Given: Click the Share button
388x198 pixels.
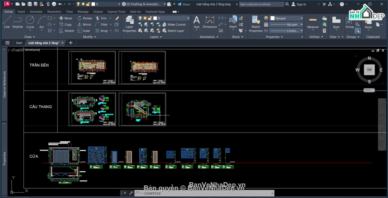Looking at the screenshot, I should point(184,4).
